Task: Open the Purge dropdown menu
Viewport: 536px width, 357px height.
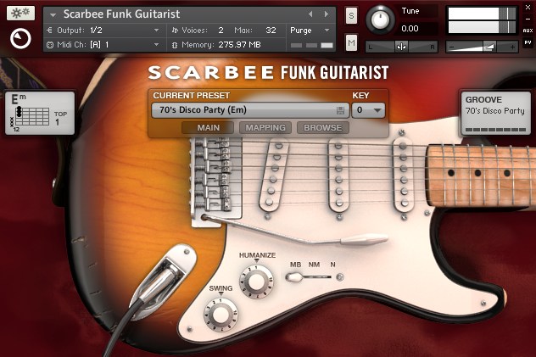Action: [x=310, y=30]
